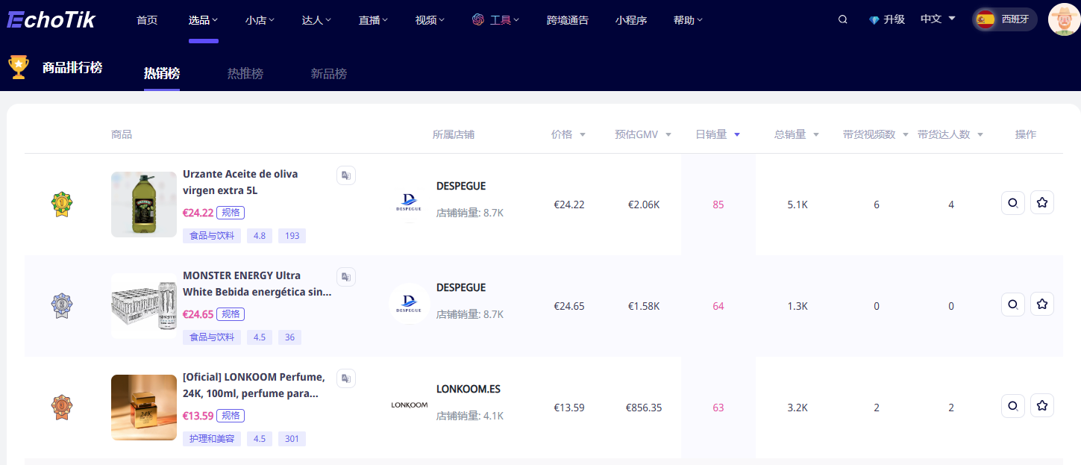Expand the 达人 navigation dropdown
1081x465 pixels.
point(316,20)
